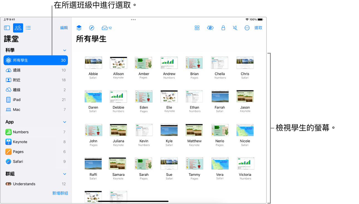Open Chris's Safari screen thumbnail
Viewport: 359px width, 204px height.
click(245, 63)
